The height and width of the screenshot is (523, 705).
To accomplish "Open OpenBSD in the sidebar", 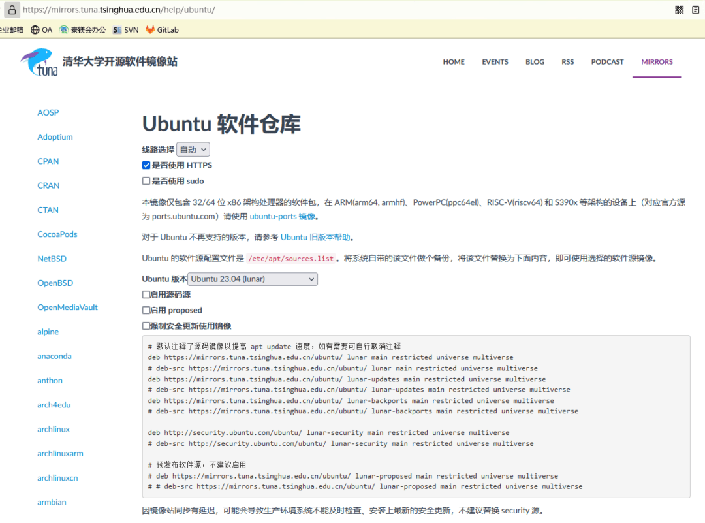I will point(55,283).
